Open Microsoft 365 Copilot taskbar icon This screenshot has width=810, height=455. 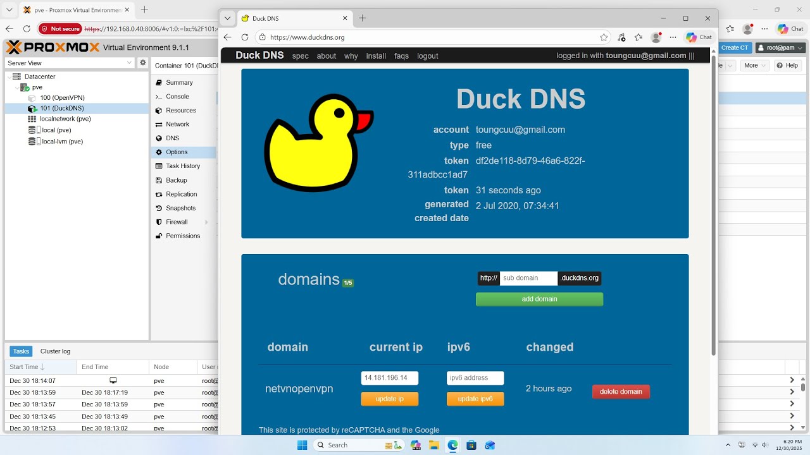[x=416, y=445]
